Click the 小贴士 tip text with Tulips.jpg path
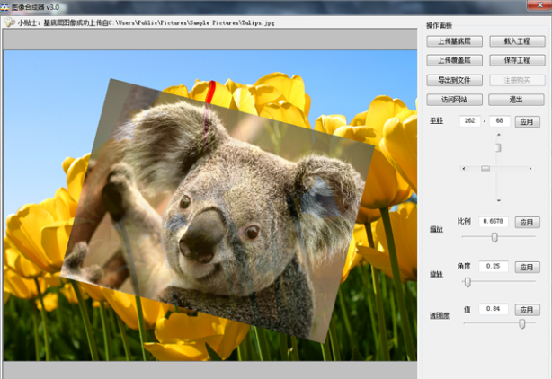Screen dimensions: 552x379 pos(146,22)
